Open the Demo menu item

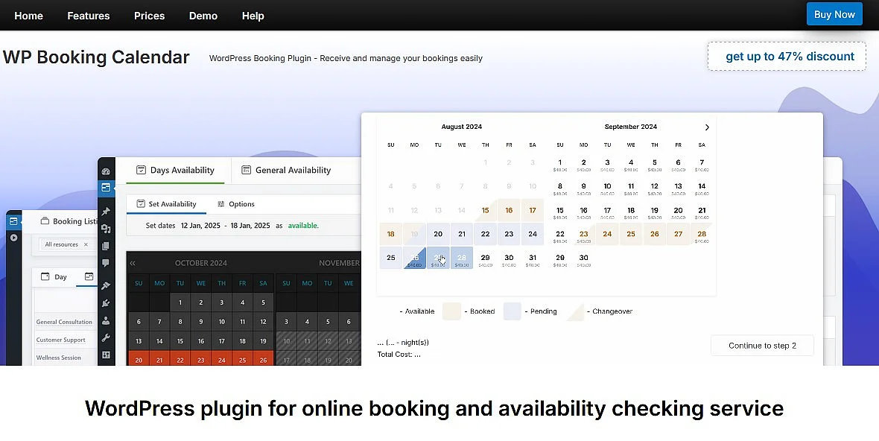click(x=203, y=16)
